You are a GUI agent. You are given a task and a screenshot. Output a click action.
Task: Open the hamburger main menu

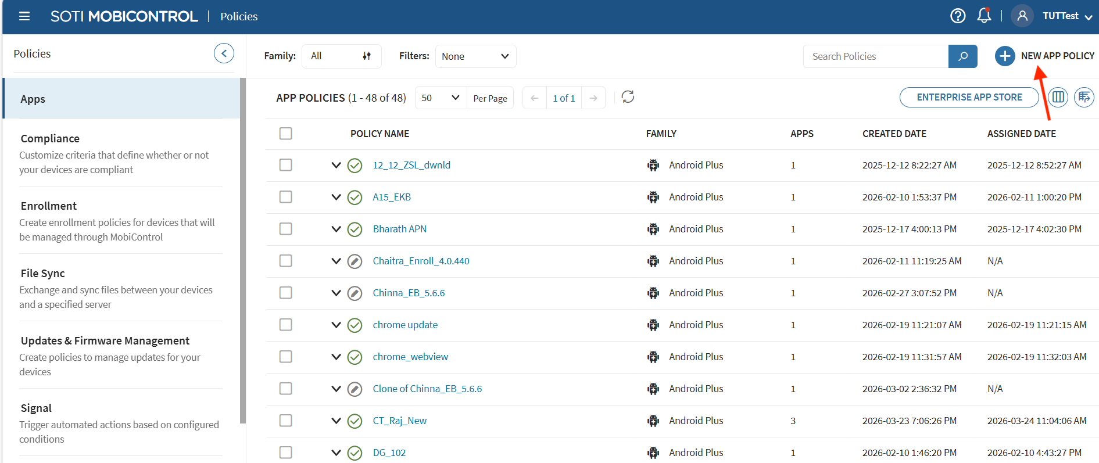pyautogui.click(x=24, y=16)
